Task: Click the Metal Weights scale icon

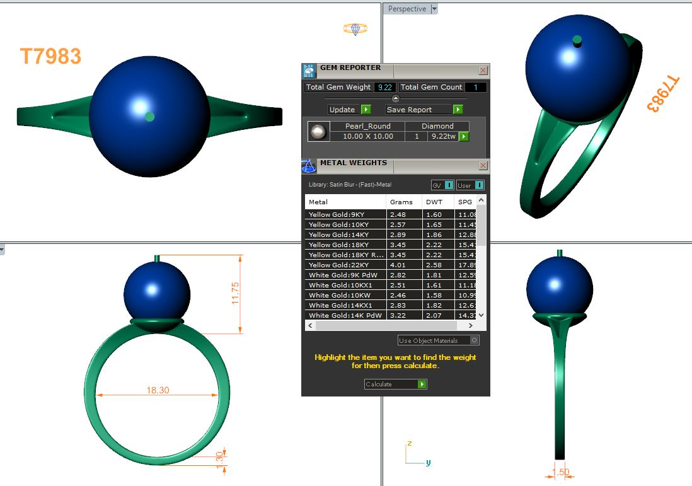Action: [x=309, y=166]
